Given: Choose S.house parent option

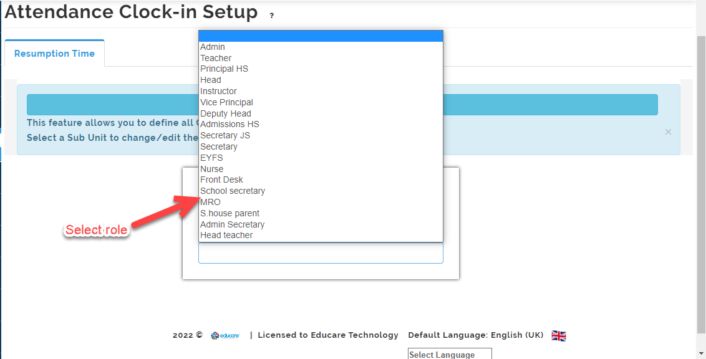Looking at the screenshot, I should [321, 213].
